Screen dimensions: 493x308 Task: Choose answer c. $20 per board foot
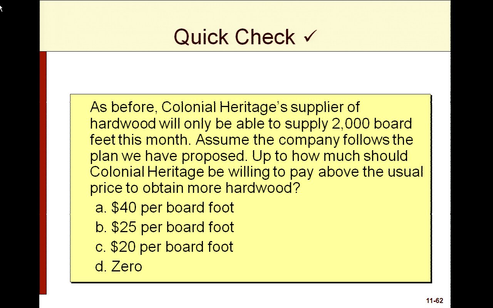pos(164,247)
